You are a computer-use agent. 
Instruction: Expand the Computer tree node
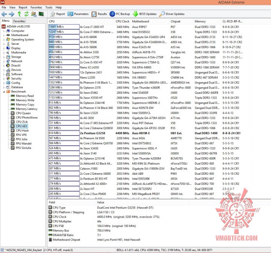[x=4, y=31]
